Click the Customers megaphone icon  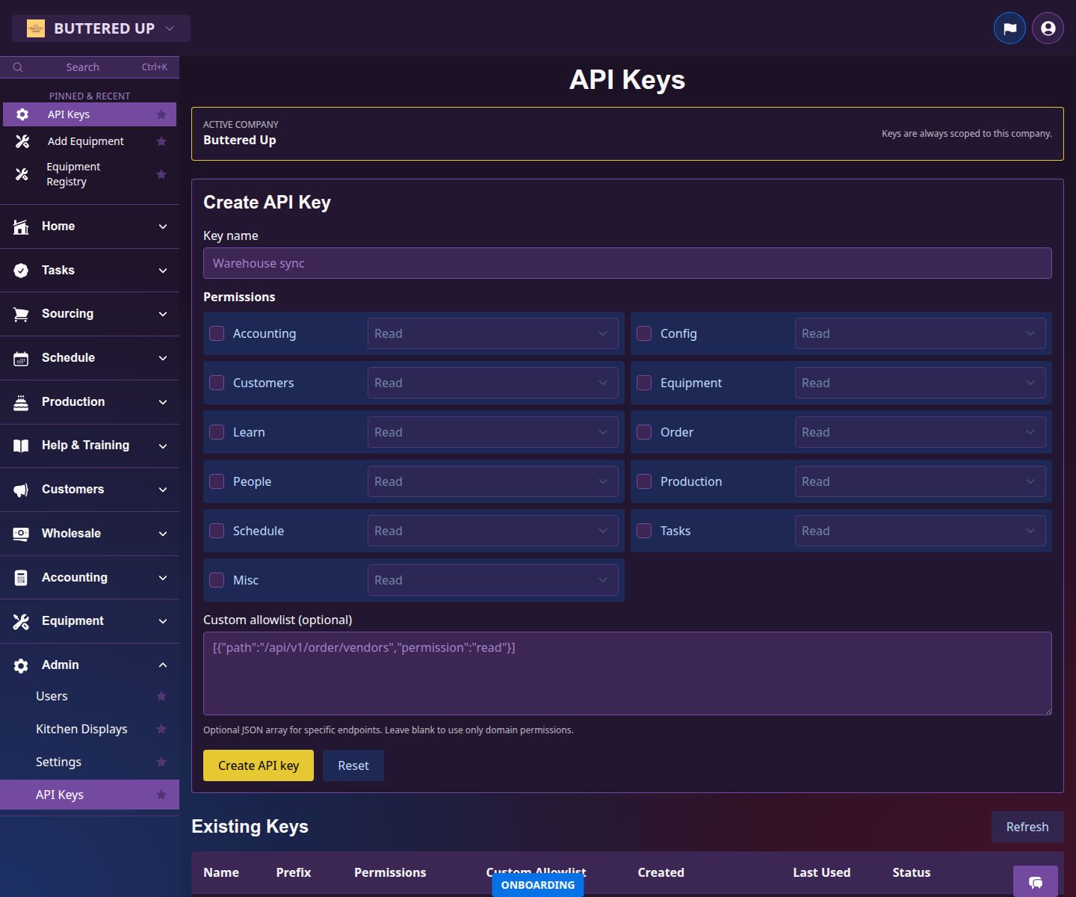[x=21, y=490]
